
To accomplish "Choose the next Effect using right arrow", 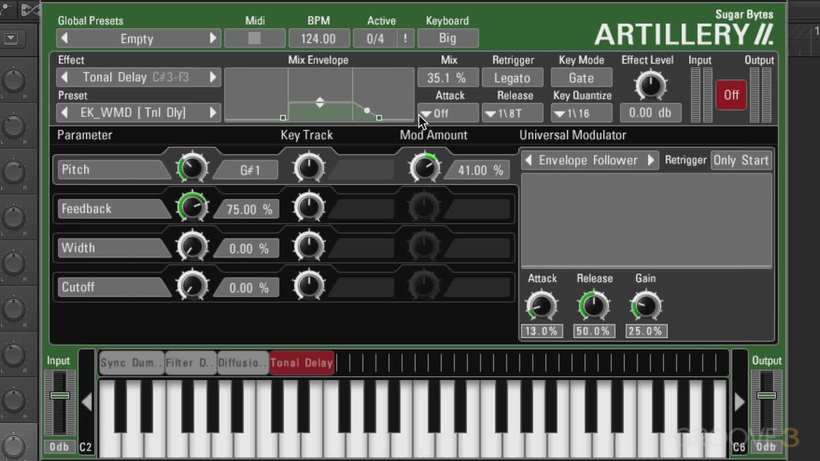I will pyautogui.click(x=213, y=77).
